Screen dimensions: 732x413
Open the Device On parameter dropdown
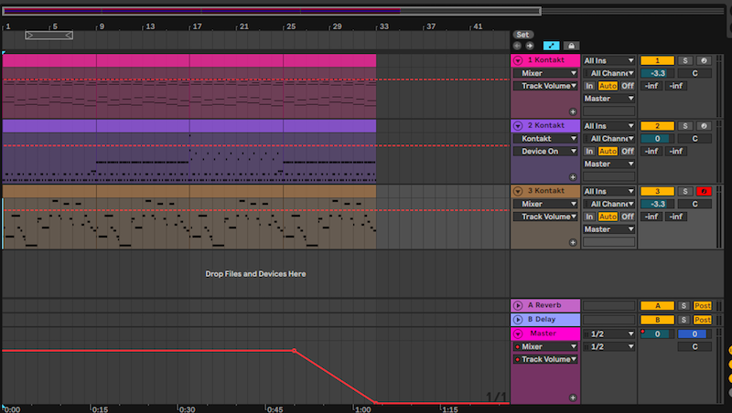click(546, 152)
